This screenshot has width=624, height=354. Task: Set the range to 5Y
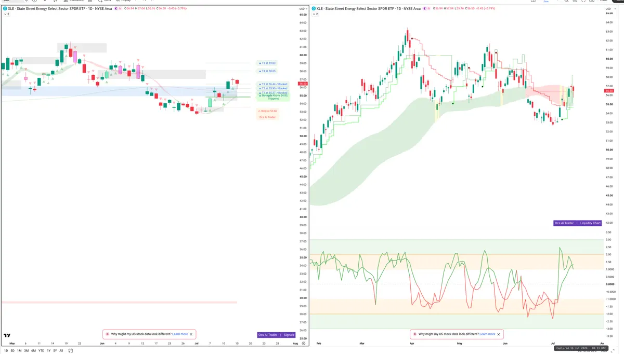(55, 351)
